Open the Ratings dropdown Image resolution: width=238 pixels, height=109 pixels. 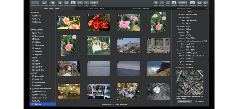pyautogui.click(x=94, y=2)
